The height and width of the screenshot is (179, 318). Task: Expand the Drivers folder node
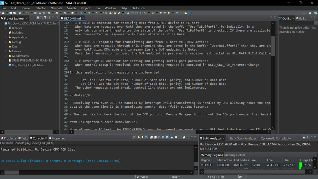coord(6,51)
